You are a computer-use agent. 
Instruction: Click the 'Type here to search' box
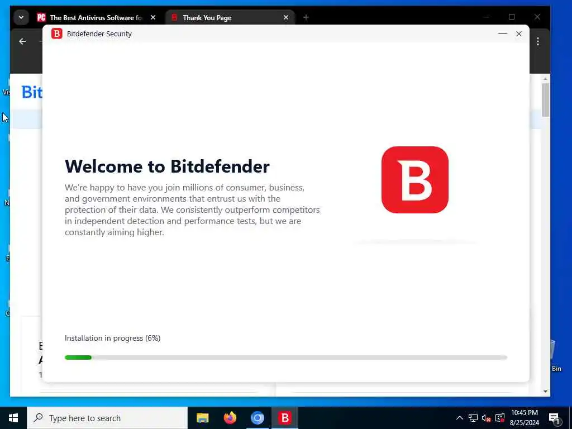tap(107, 418)
